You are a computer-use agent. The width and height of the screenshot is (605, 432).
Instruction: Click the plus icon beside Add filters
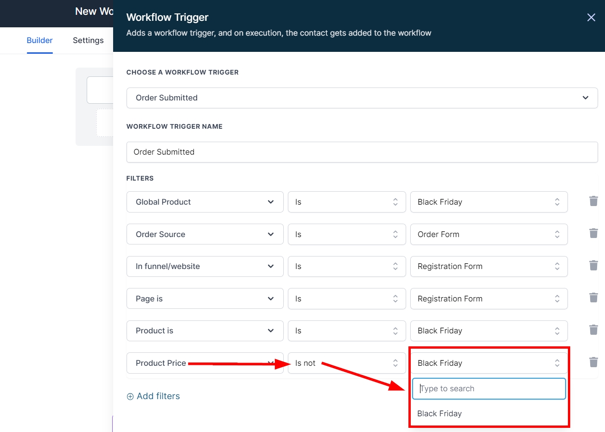click(x=130, y=396)
